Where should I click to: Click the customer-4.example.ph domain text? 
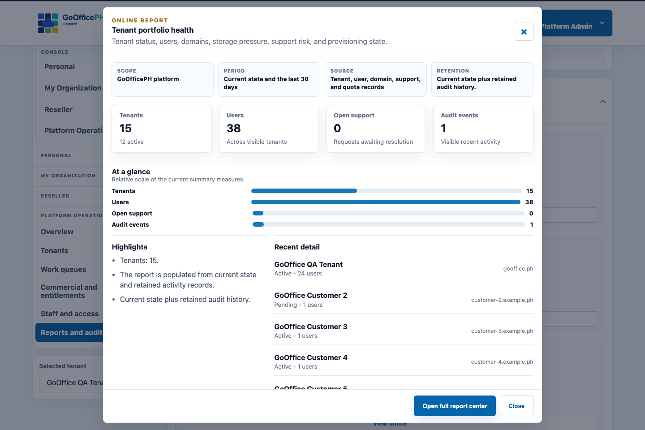(502, 362)
